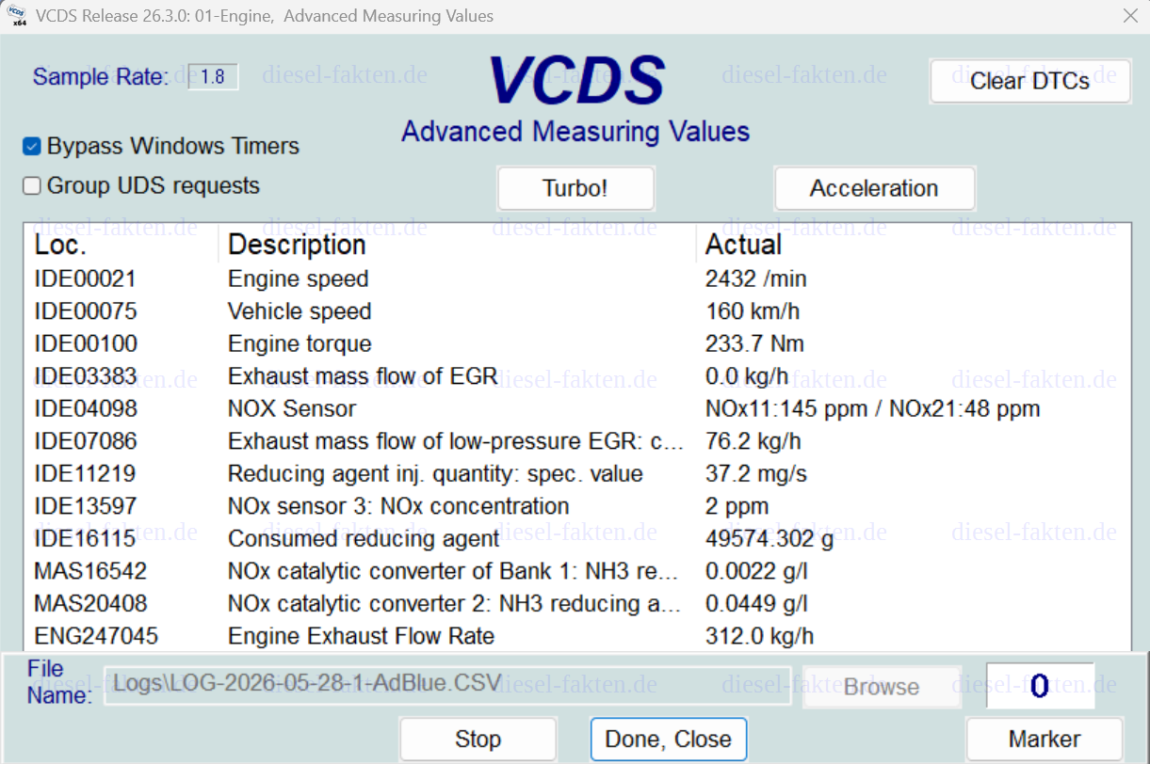Image resolution: width=1150 pixels, height=764 pixels.
Task: Activate the Turbo! button
Action: pyautogui.click(x=575, y=188)
